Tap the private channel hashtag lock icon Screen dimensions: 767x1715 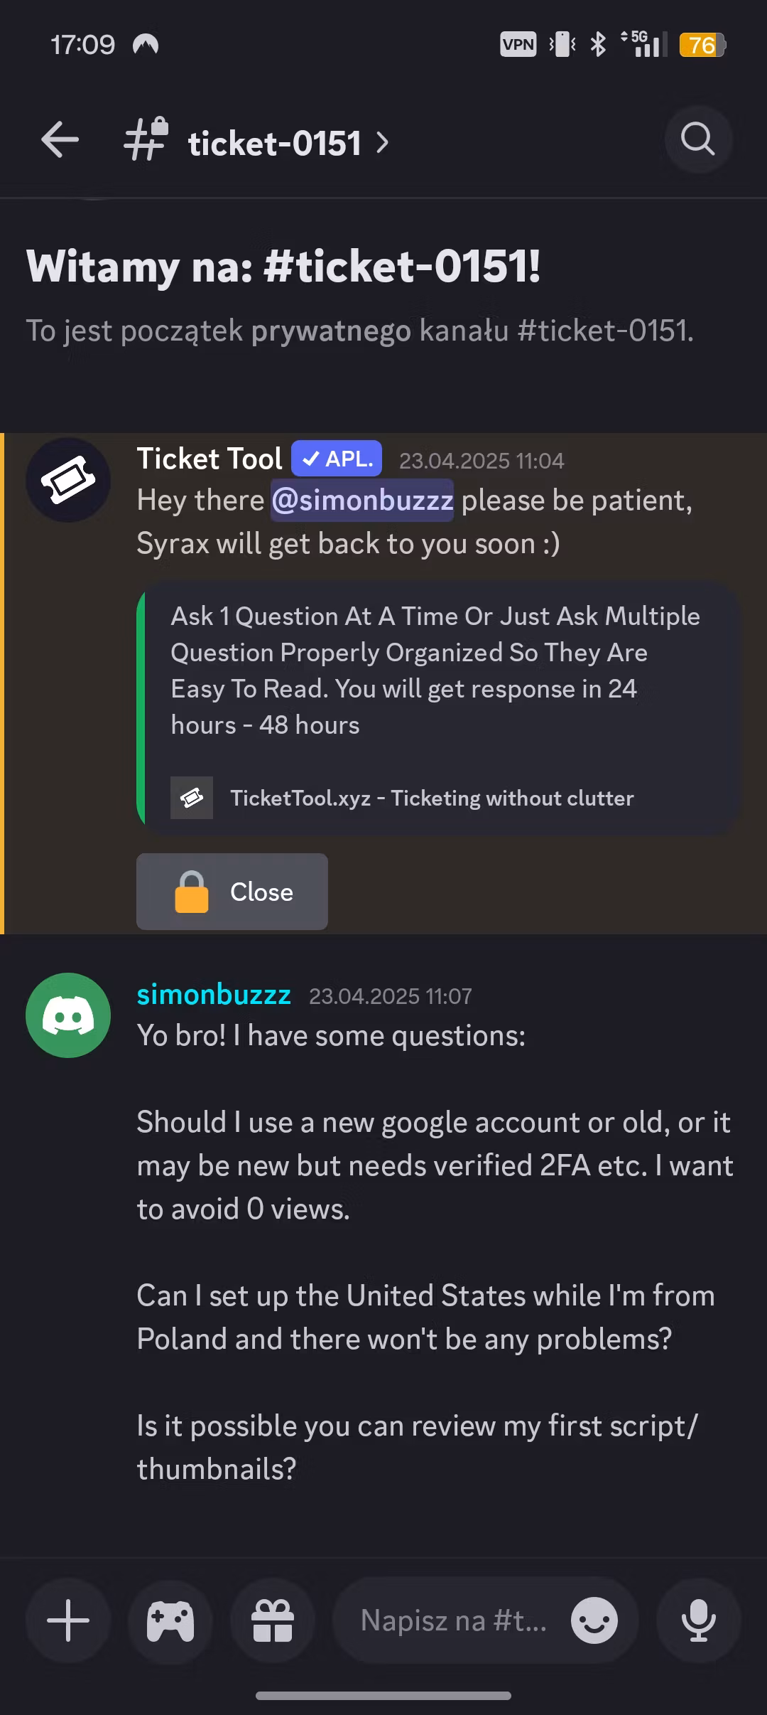146,139
